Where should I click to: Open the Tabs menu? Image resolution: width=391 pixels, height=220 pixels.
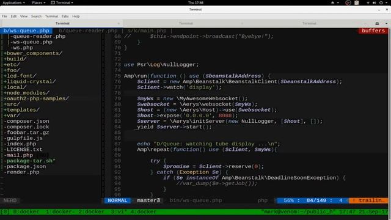click(65, 16)
